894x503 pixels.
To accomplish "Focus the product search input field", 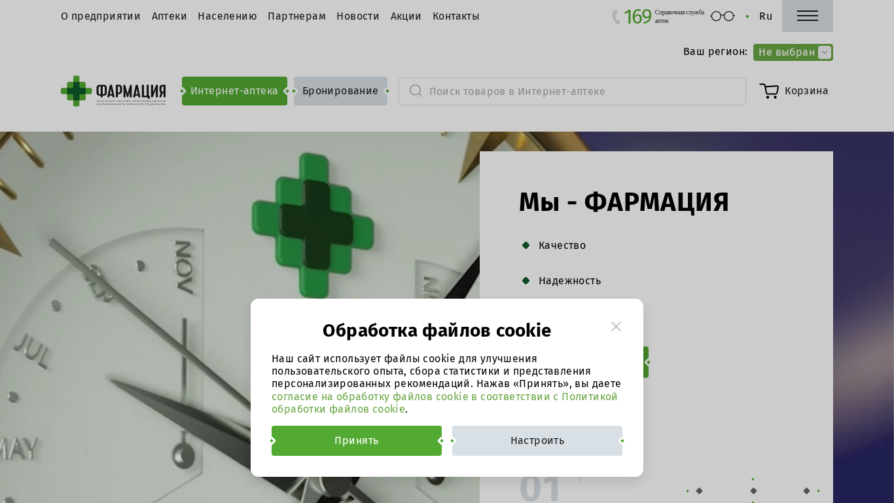I will (572, 91).
